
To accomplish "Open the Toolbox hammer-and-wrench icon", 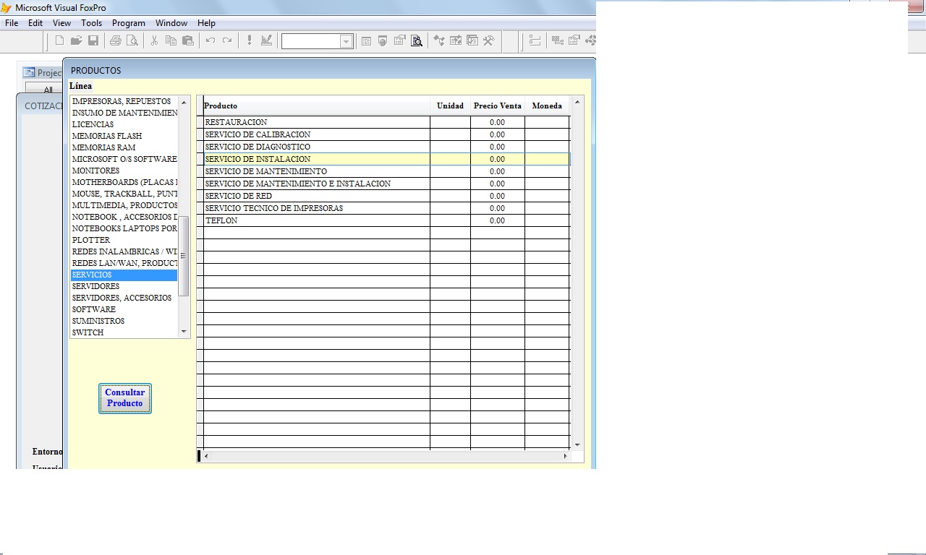I will coord(489,40).
